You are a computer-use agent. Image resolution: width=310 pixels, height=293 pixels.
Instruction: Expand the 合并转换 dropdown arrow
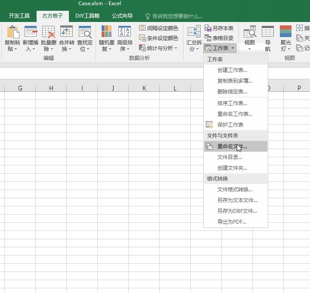point(70,49)
